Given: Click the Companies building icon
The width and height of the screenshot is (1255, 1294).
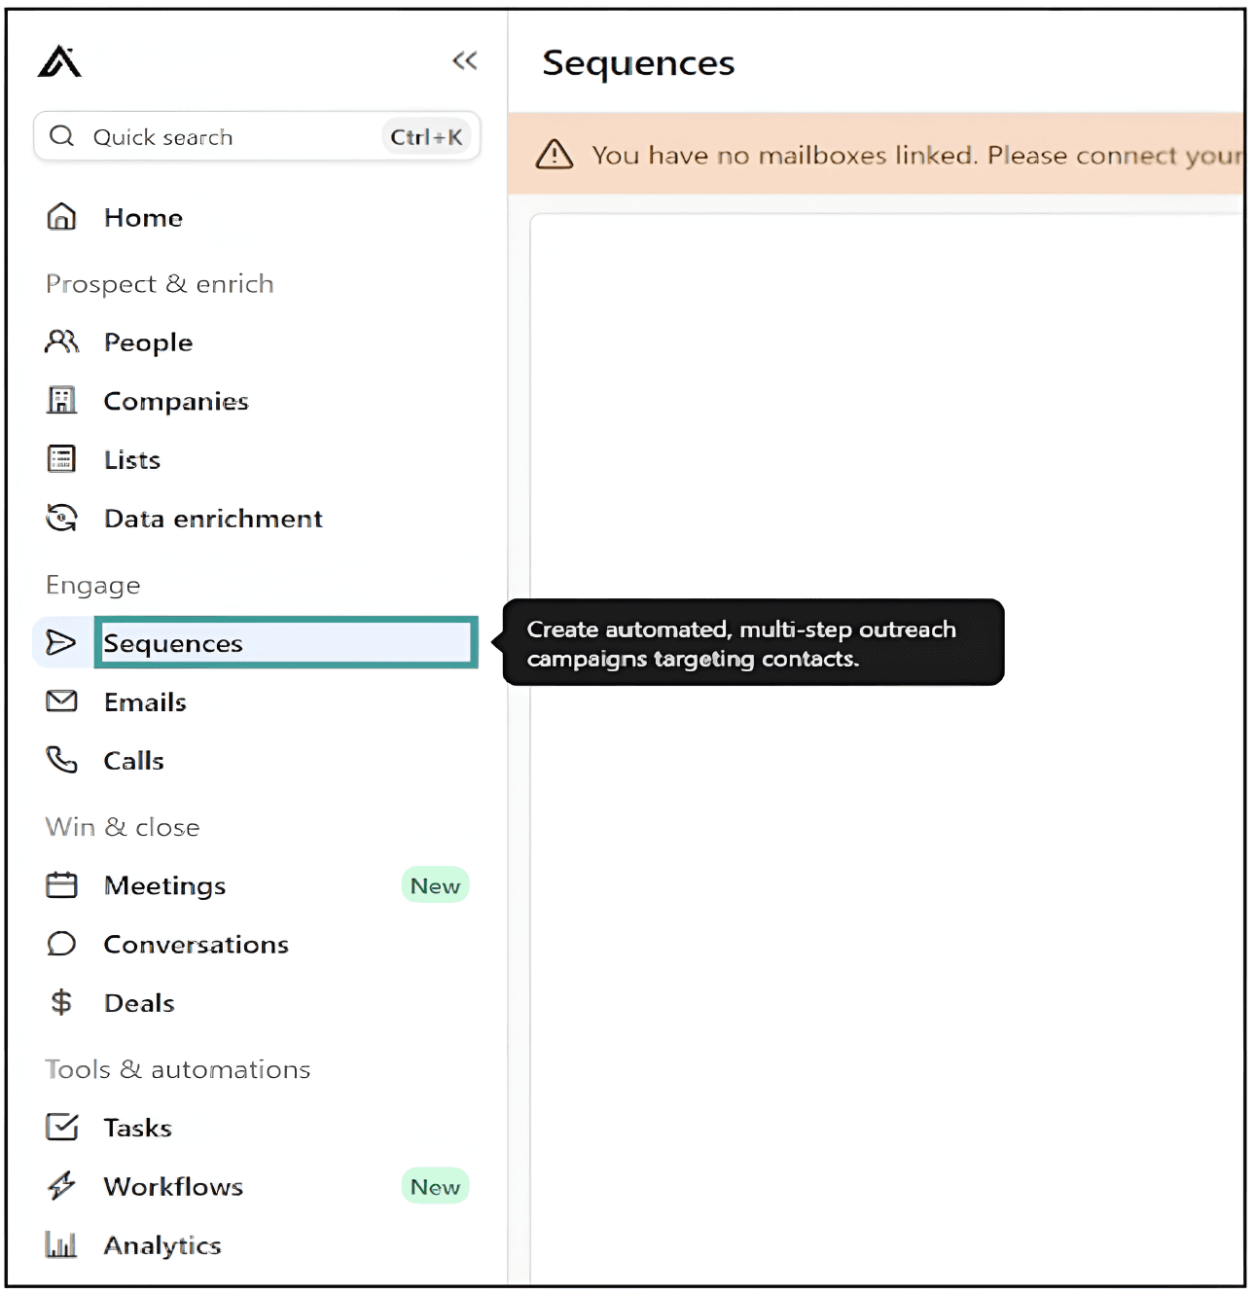Looking at the screenshot, I should click(61, 400).
